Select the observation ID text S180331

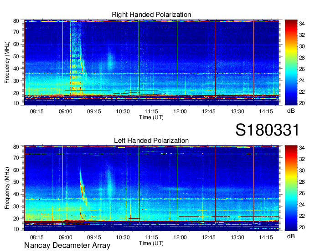coord(267,130)
